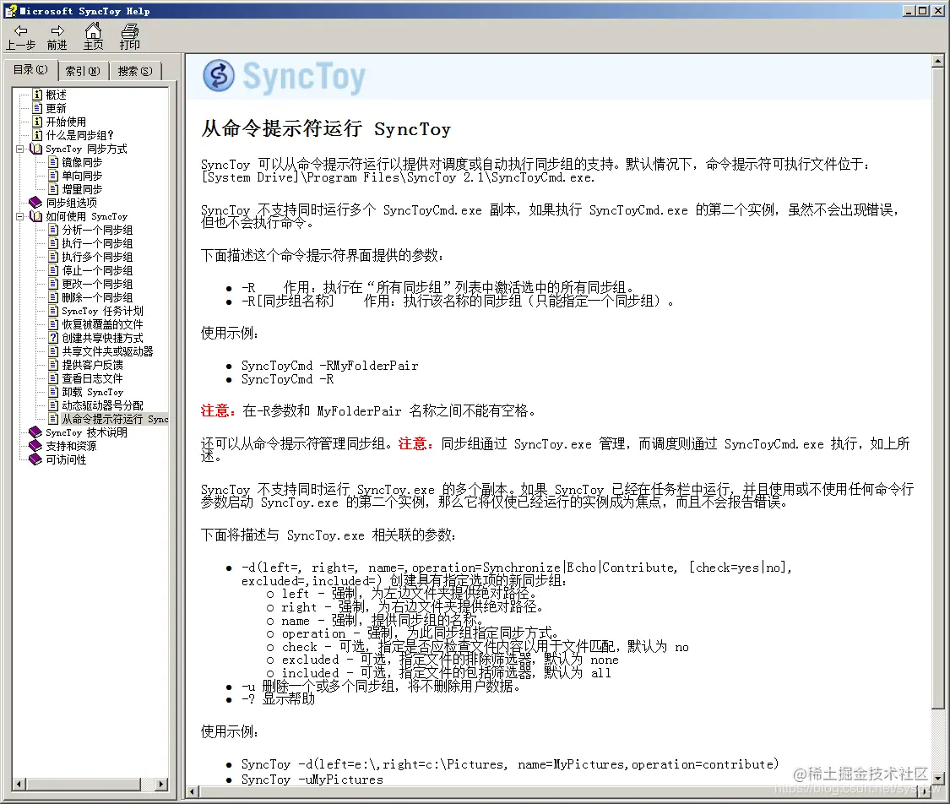950x804 pixels.
Task: Click the heading 从命令提示符运行 SyncToy
Action: [x=326, y=128]
